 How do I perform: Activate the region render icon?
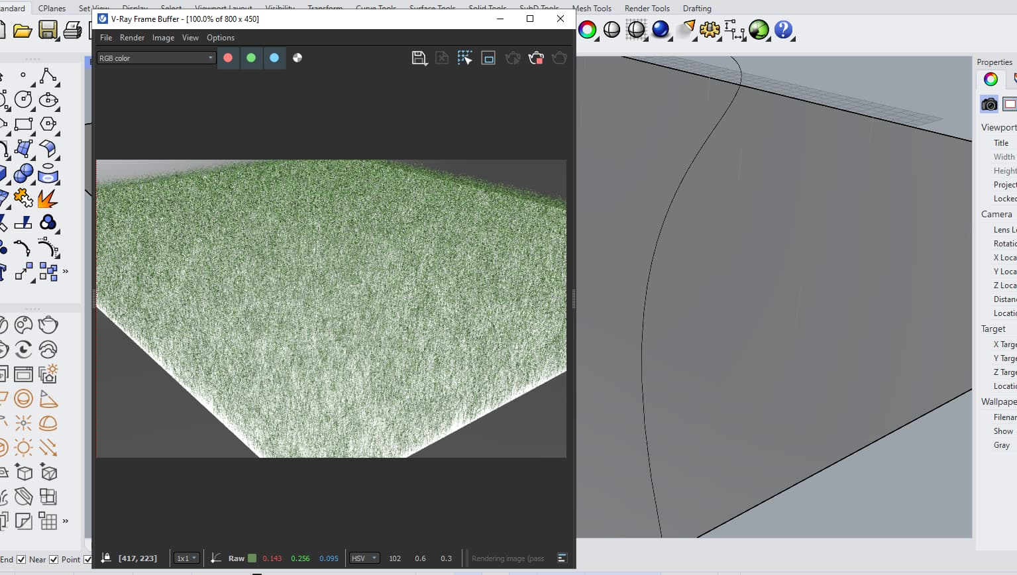[488, 58]
